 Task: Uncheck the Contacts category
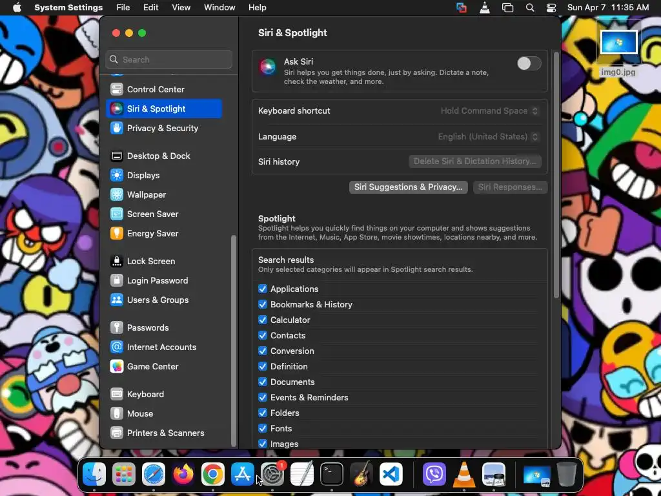click(263, 335)
